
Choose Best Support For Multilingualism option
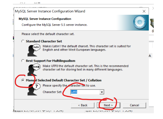(23, 61)
